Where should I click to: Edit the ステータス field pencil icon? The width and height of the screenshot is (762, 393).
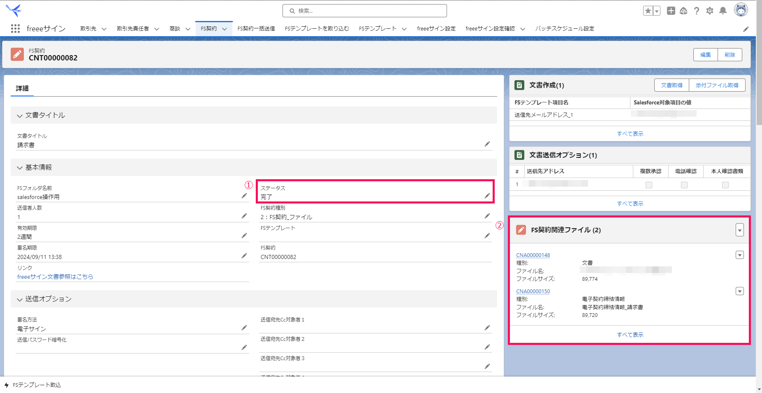point(487,196)
